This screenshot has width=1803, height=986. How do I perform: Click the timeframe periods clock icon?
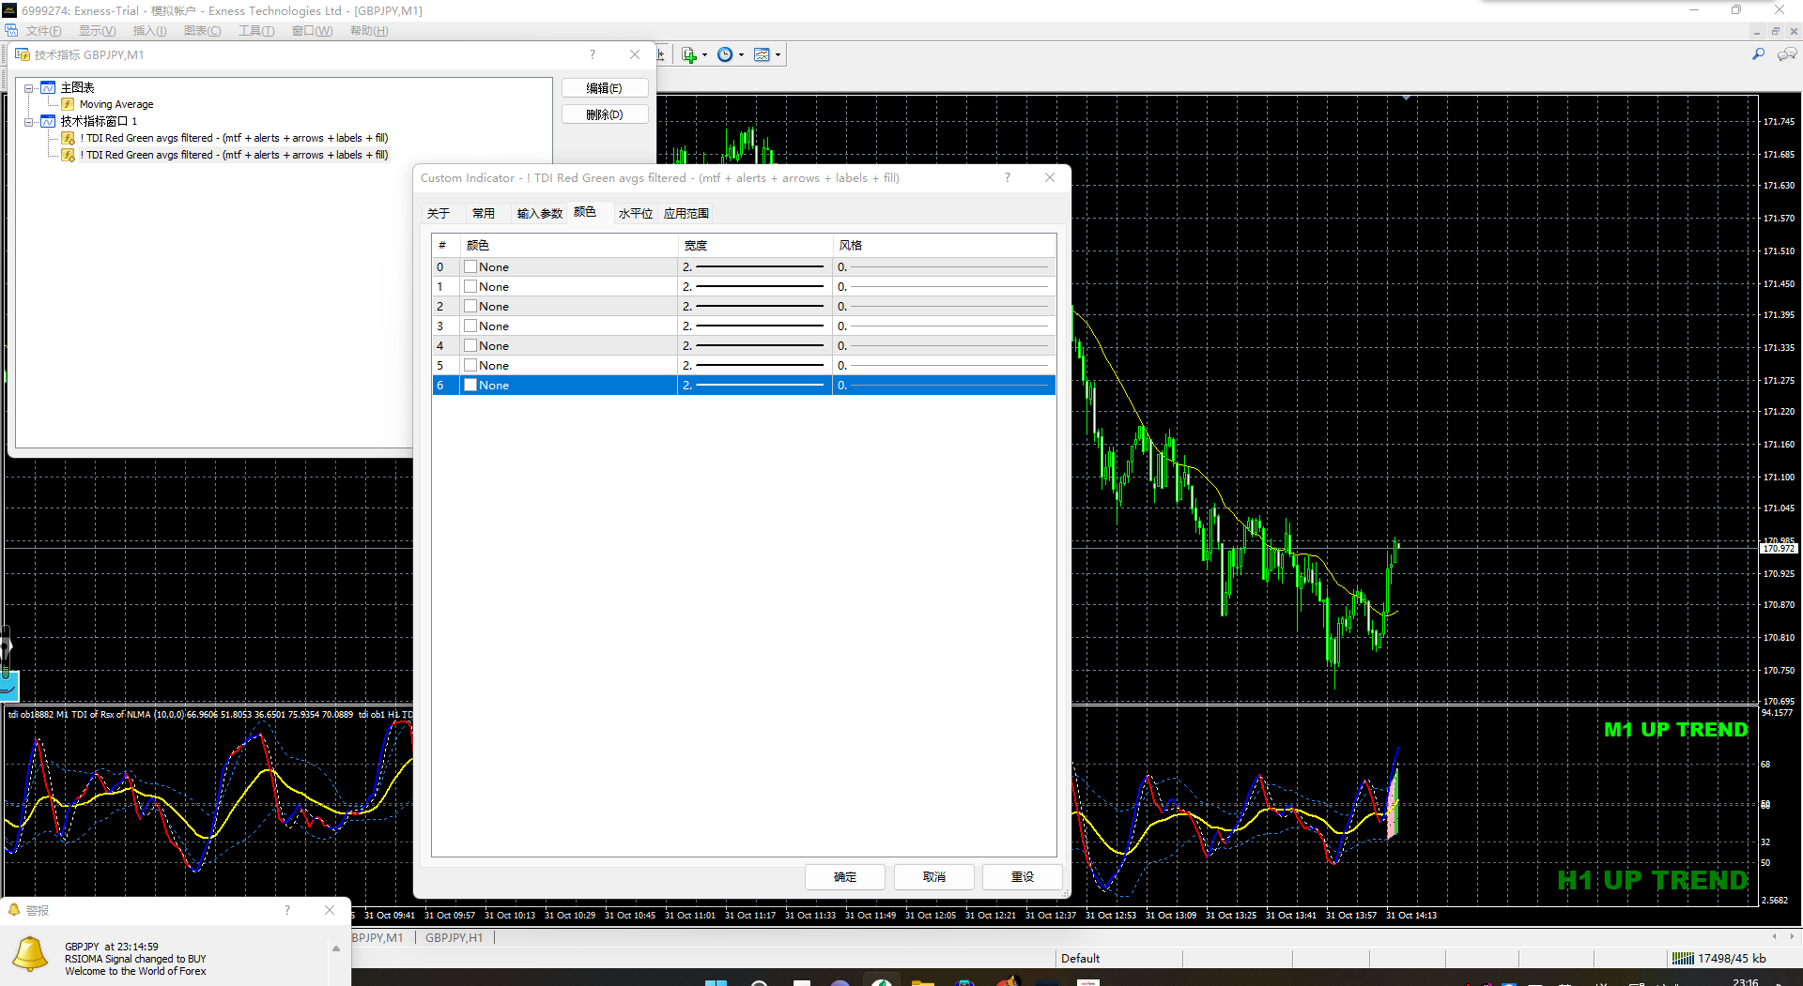coord(725,55)
